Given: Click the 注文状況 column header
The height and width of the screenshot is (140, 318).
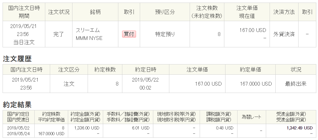Looking at the screenshot, I should [x=59, y=12].
